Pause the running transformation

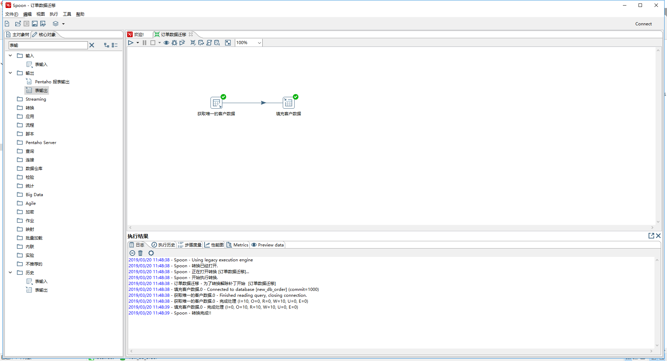(x=145, y=43)
